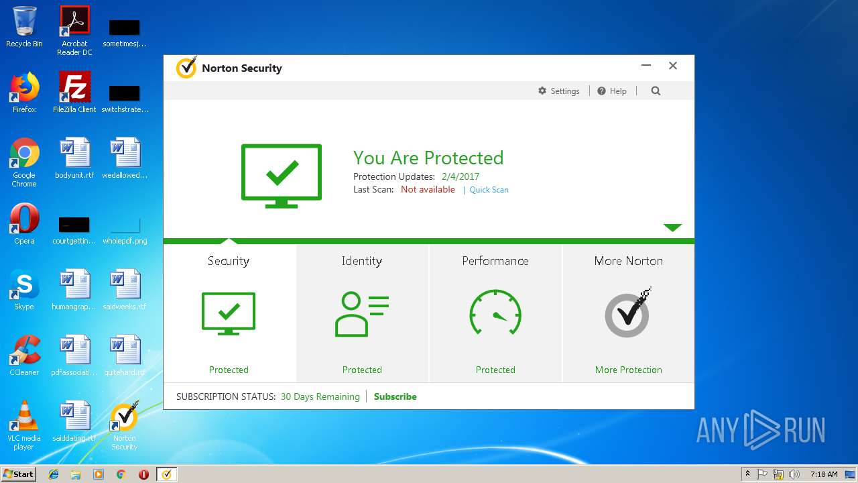Open Windows Explorer folder in taskbar
The height and width of the screenshot is (483, 858).
point(76,474)
